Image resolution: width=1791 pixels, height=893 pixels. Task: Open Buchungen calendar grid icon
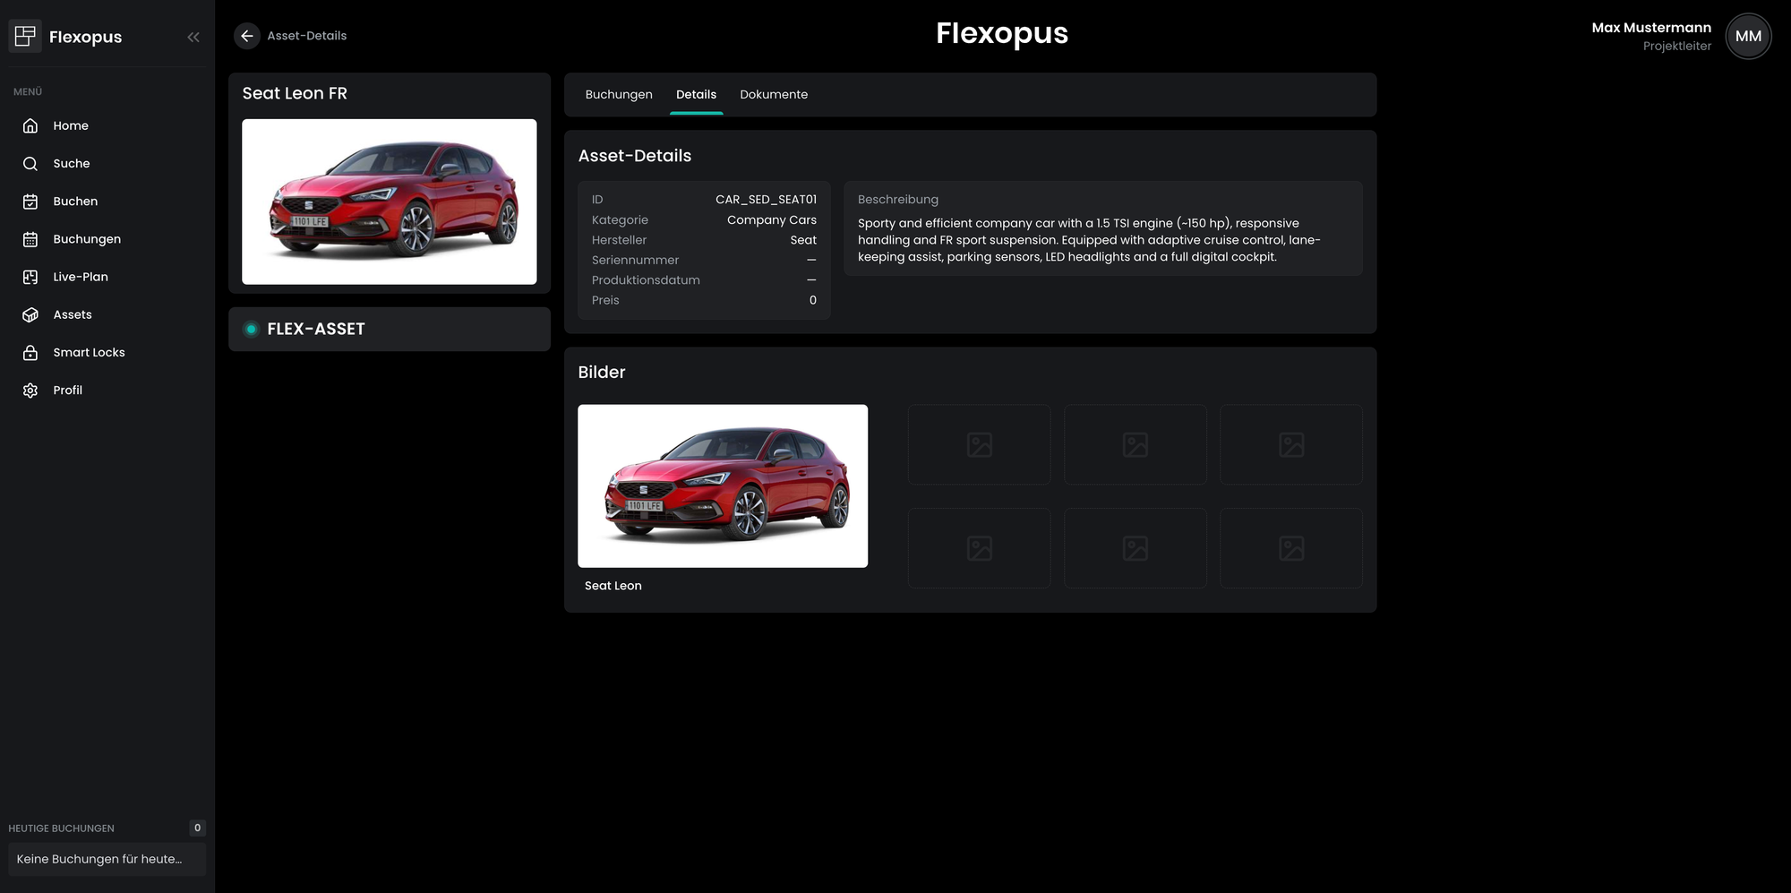pos(30,239)
